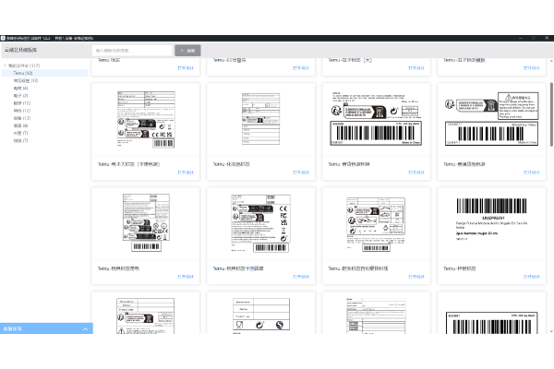Click open-design link under the narrow cosmetics label
The image size is (554, 369).
(x=301, y=173)
